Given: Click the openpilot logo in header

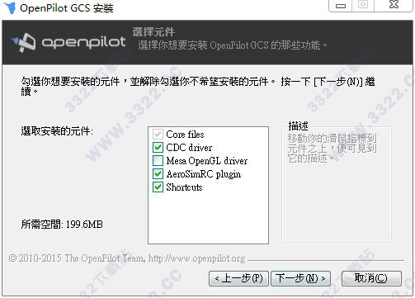Looking at the screenshot, I should [68, 42].
